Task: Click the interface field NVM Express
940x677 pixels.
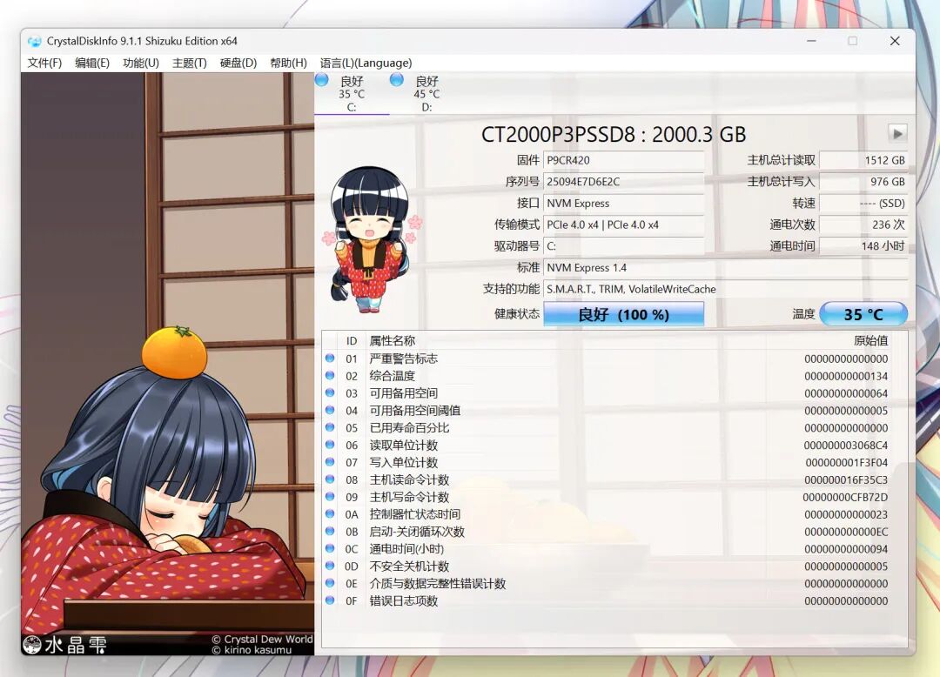Action: tap(623, 203)
